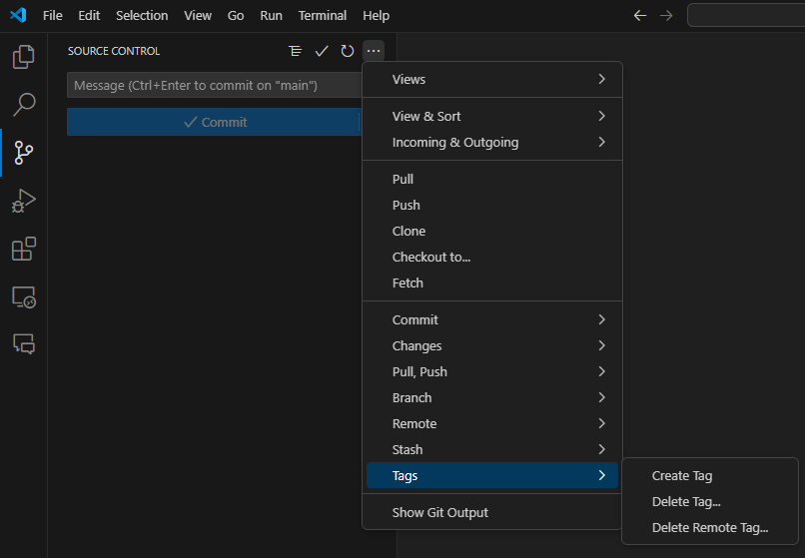
Task: Toggle view as tree icon in Source Control
Action: 295,51
